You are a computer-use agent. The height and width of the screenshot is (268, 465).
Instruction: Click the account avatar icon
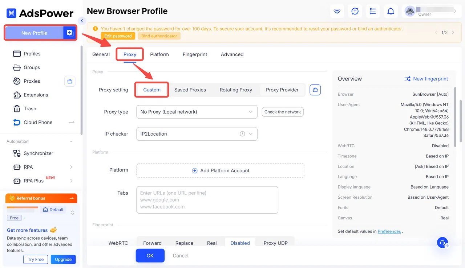pyautogui.click(x=410, y=11)
